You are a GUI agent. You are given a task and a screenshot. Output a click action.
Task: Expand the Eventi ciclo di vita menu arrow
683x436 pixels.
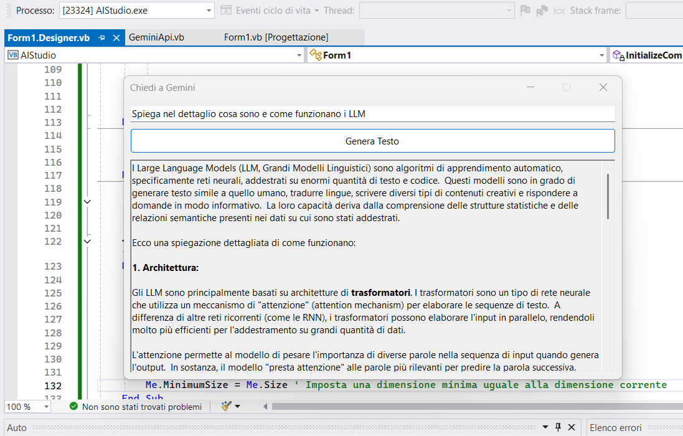pyautogui.click(x=317, y=11)
